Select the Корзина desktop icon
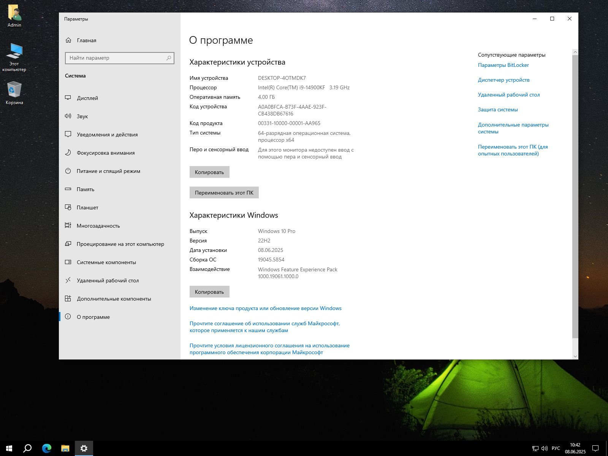This screenshot has width=608, height=456. click(x=14, y=93)
